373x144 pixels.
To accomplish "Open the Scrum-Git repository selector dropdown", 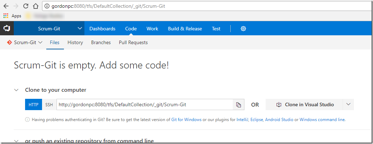I will tap(40, 43).
